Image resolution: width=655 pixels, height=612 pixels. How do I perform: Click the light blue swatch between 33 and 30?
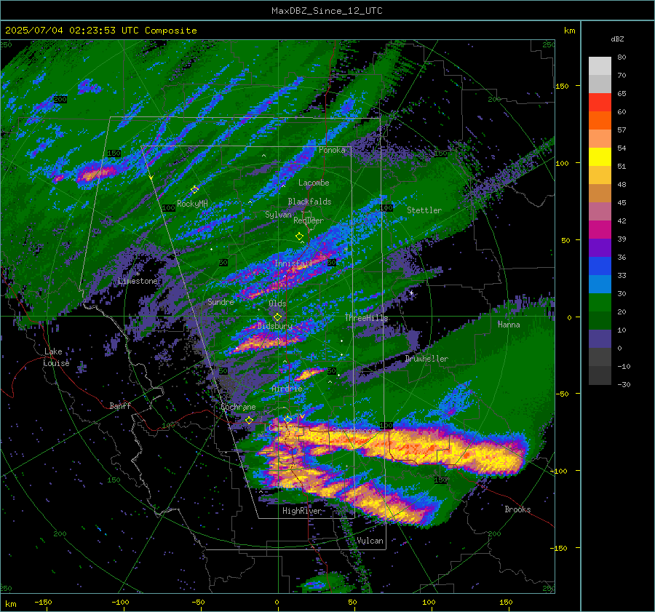[x=600, y=285]
